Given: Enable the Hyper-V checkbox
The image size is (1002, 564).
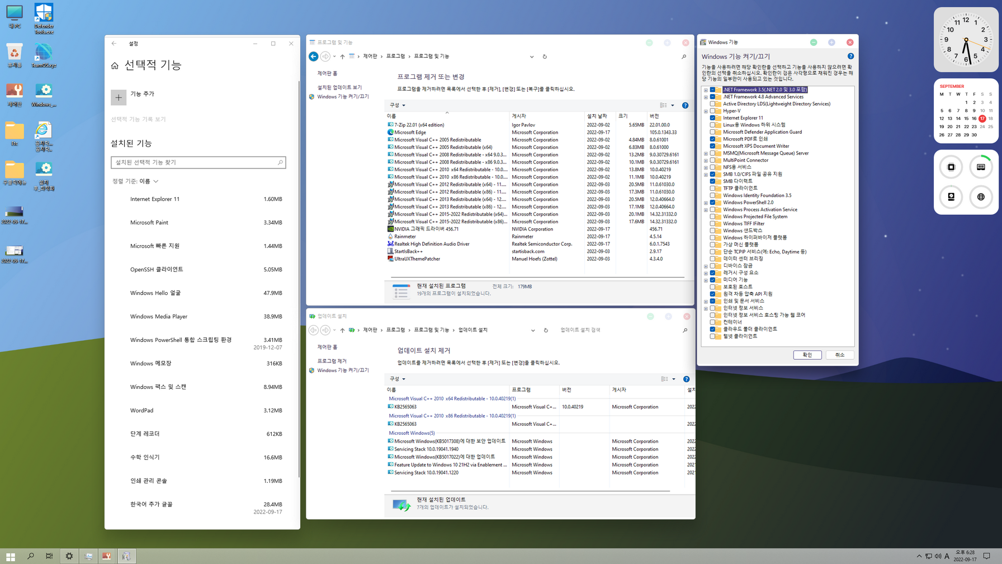Looking at the screenshot, I should (x=712, y=111).
